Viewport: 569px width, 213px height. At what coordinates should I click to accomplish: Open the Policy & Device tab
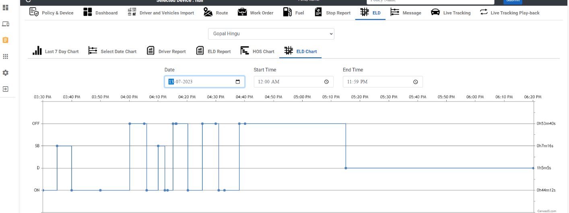52,12
